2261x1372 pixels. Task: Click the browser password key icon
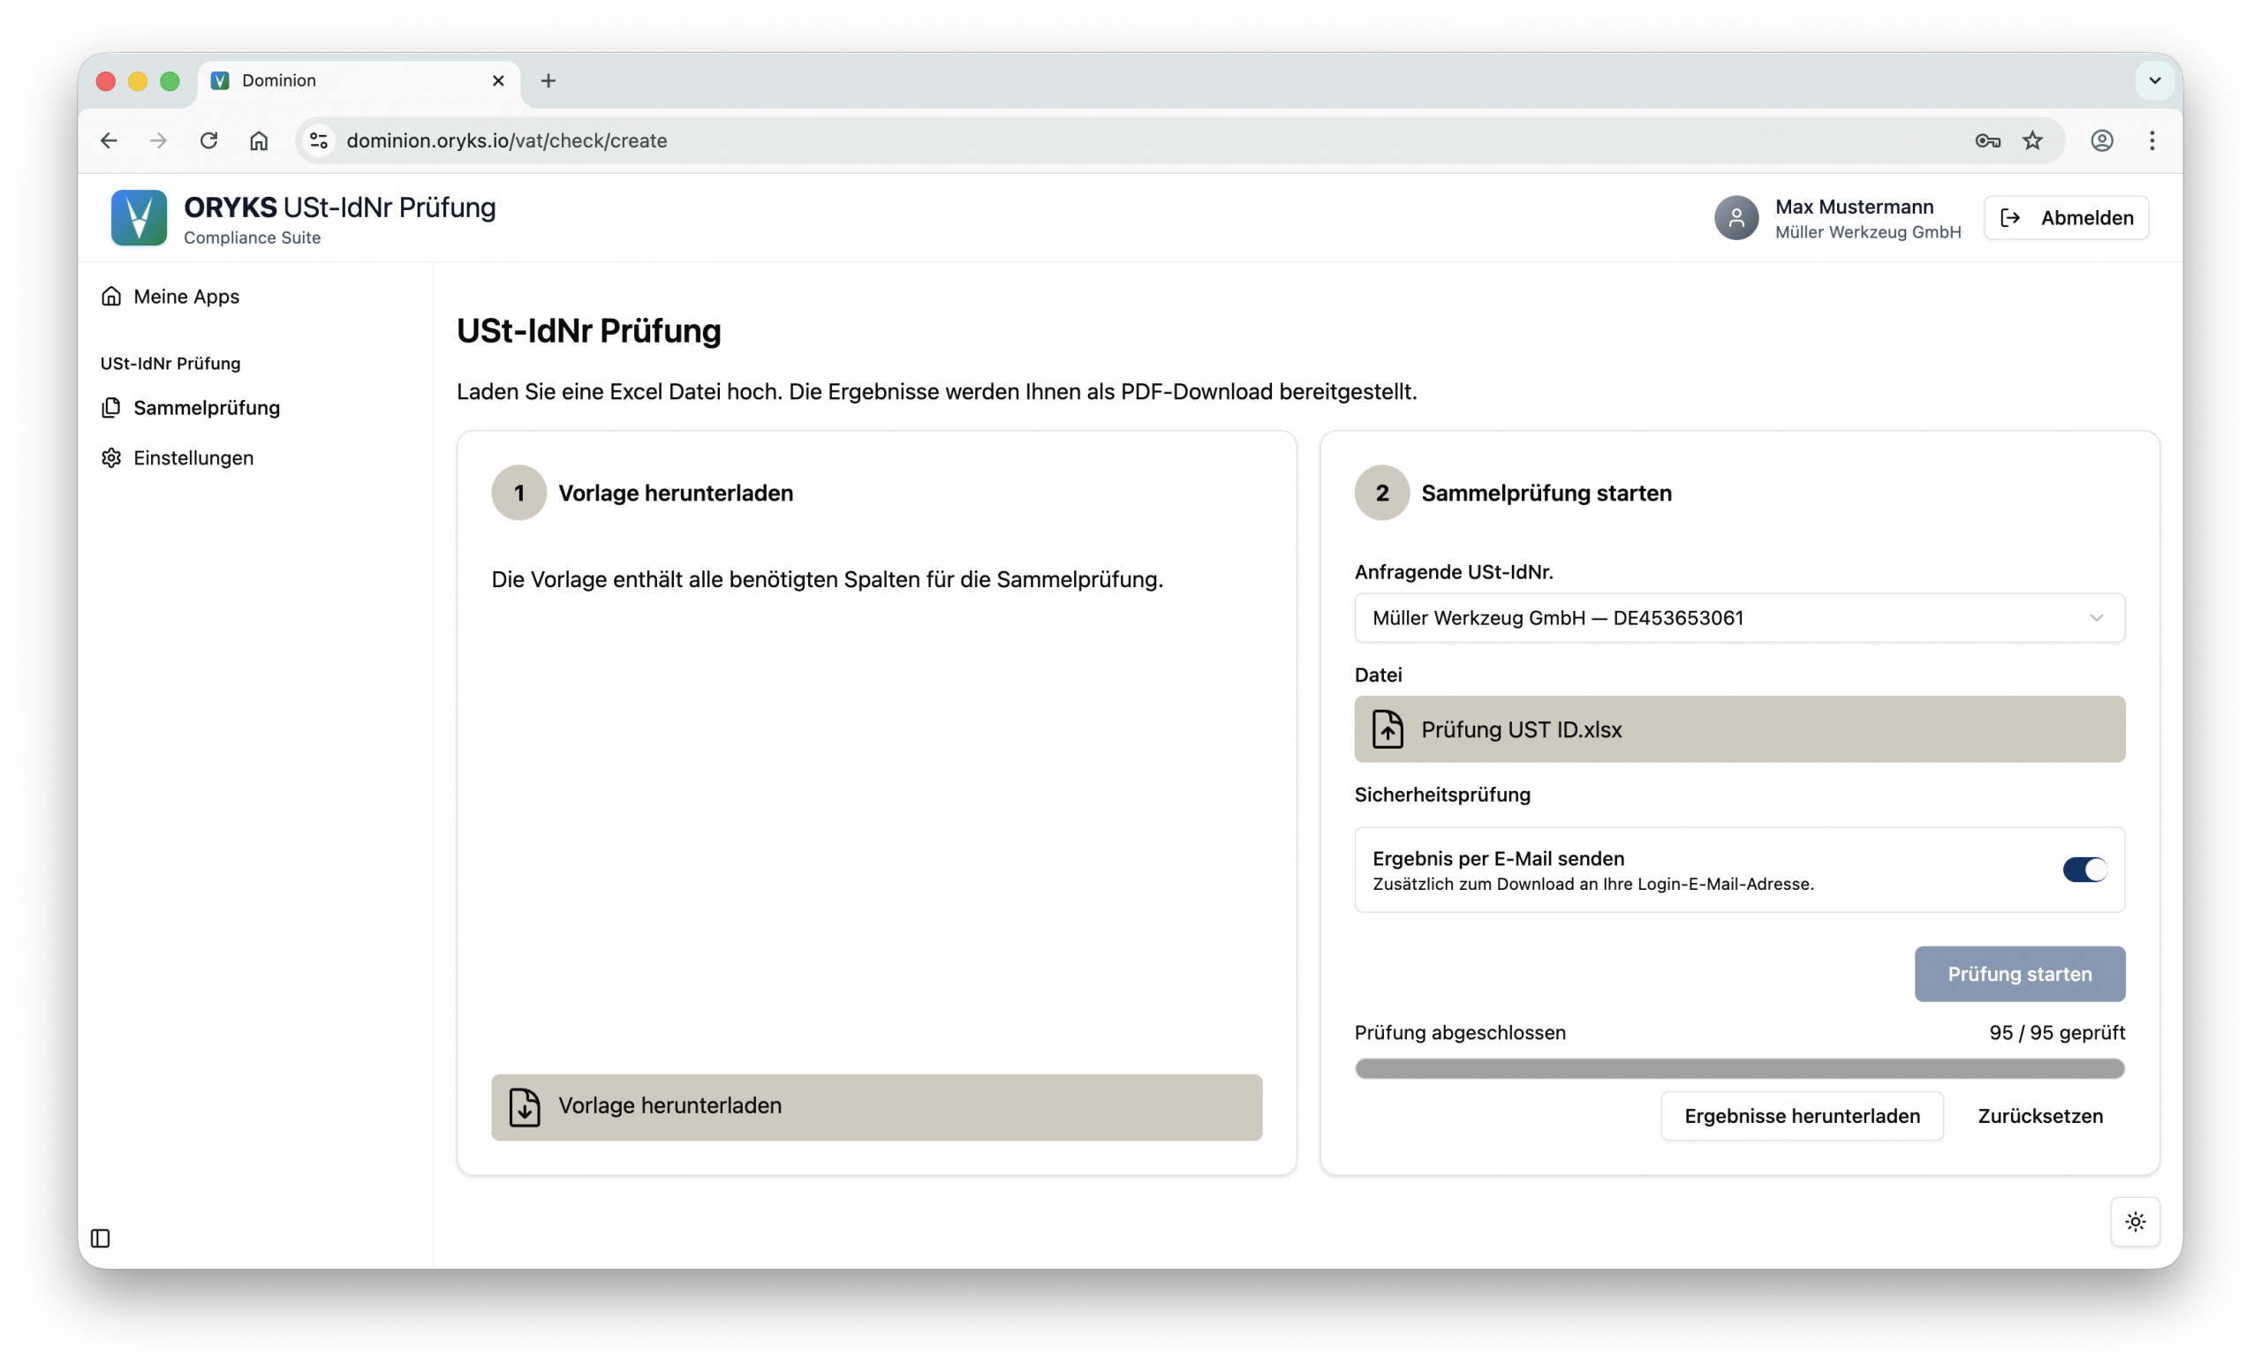pos(1986,140)
